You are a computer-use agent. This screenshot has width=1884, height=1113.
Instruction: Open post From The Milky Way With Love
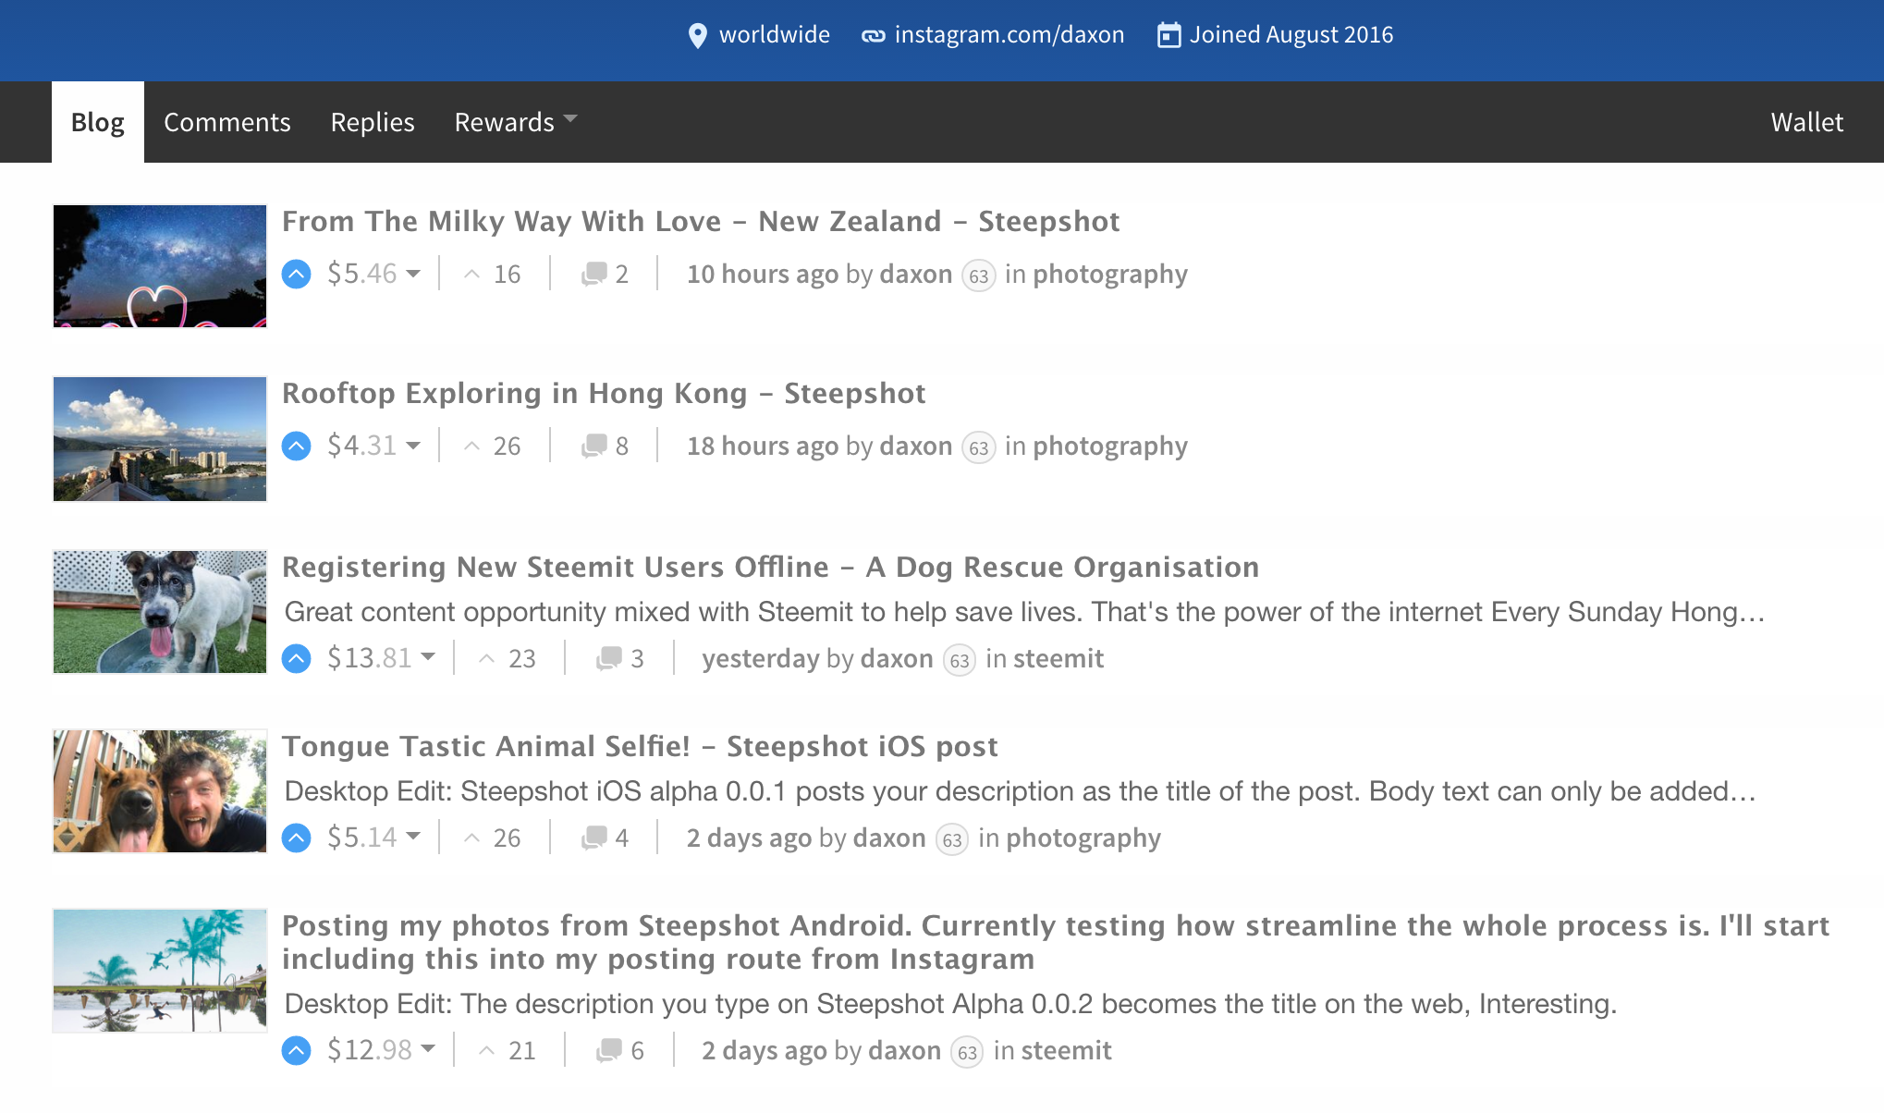coord(701,222)
